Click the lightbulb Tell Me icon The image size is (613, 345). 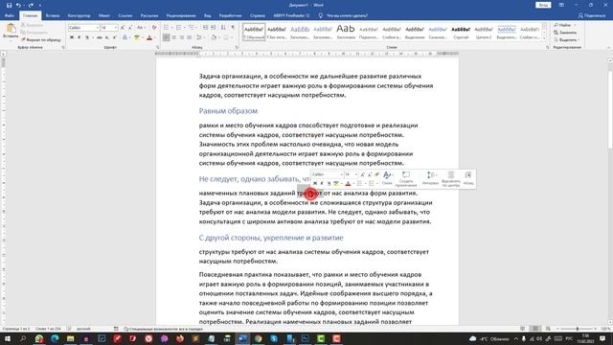321,15
